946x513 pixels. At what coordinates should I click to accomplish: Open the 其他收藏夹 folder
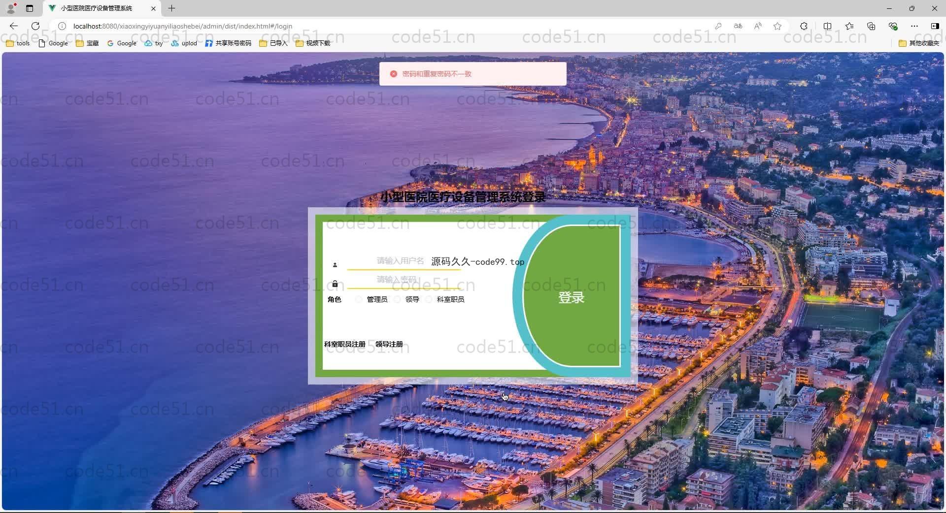tap(919, 43)
